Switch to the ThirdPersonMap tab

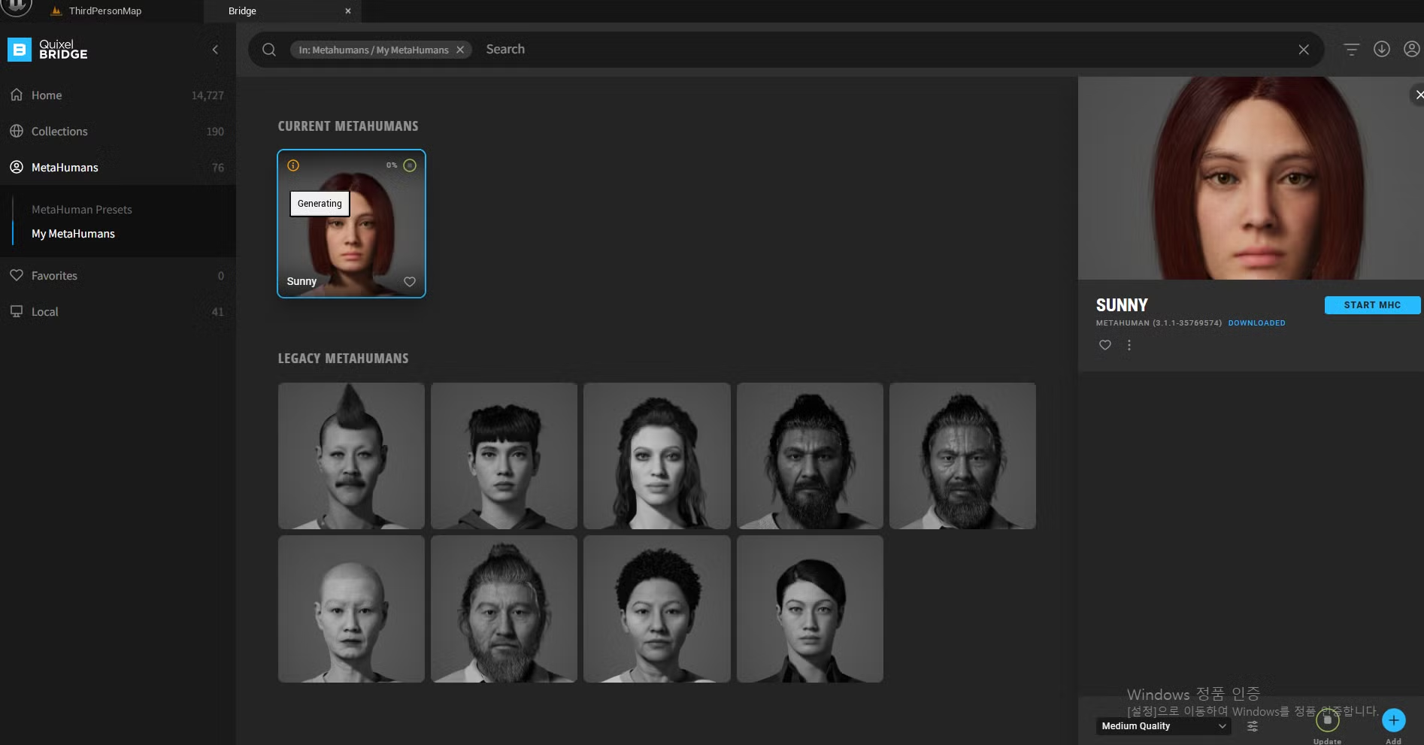(105, 11)
